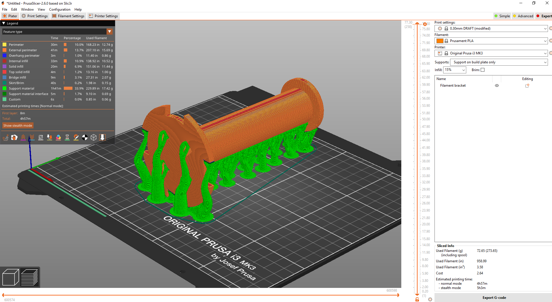
Task: Click Show stealth mode button
Action: [18, 126]
